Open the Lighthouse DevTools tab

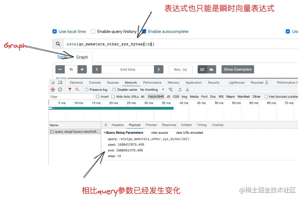[x=237, y=82]
